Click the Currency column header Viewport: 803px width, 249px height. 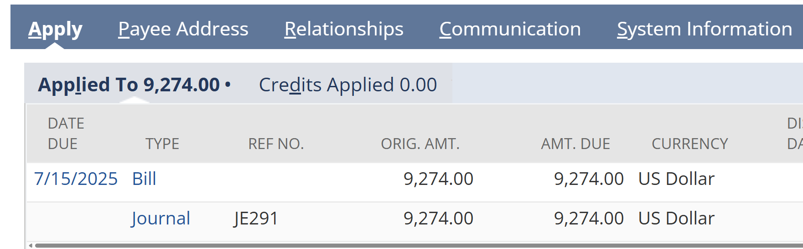pos(689,144)
